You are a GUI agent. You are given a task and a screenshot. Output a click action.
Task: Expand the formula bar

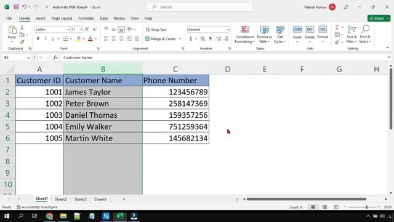click(388, 57)
